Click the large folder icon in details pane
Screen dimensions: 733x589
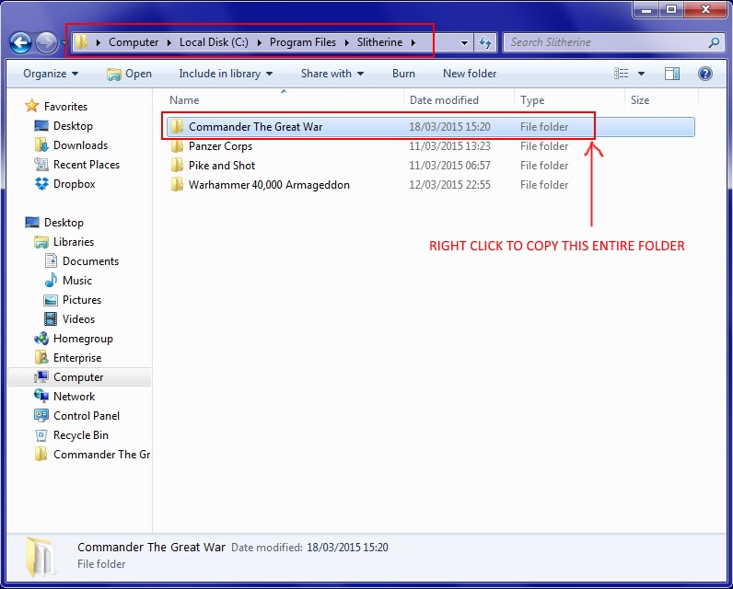[x=40, y=557]
